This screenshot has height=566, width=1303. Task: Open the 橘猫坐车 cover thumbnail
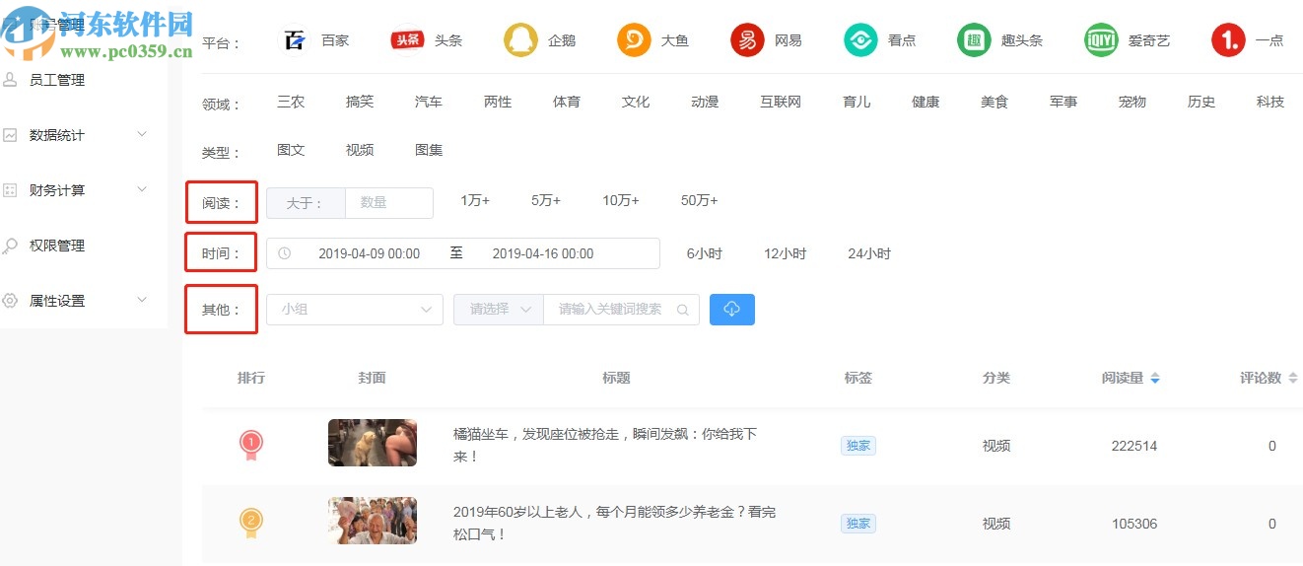click(x=373, y=443)
